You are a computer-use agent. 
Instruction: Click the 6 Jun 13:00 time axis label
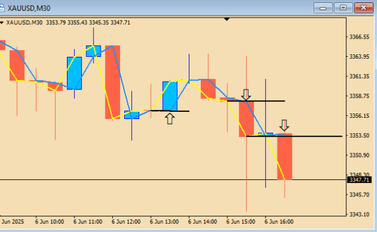click(x=164, y=222)
